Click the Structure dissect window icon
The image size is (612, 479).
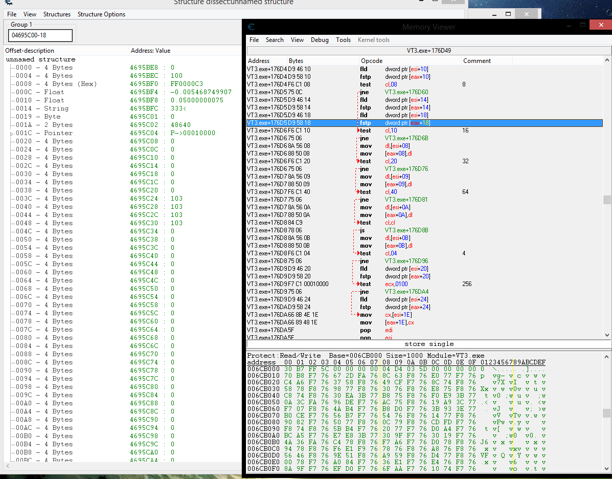[x=9, y=3]
